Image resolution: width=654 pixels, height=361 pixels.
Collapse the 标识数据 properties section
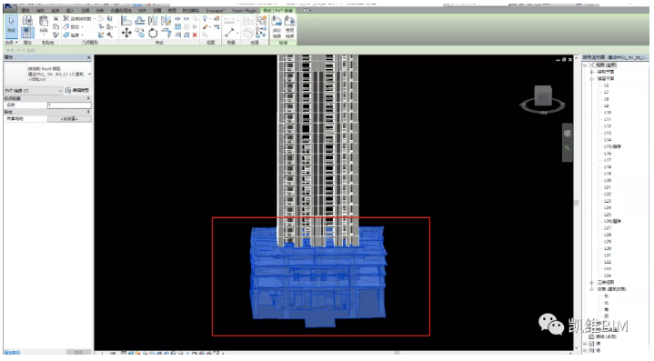(x=88, y=98)
